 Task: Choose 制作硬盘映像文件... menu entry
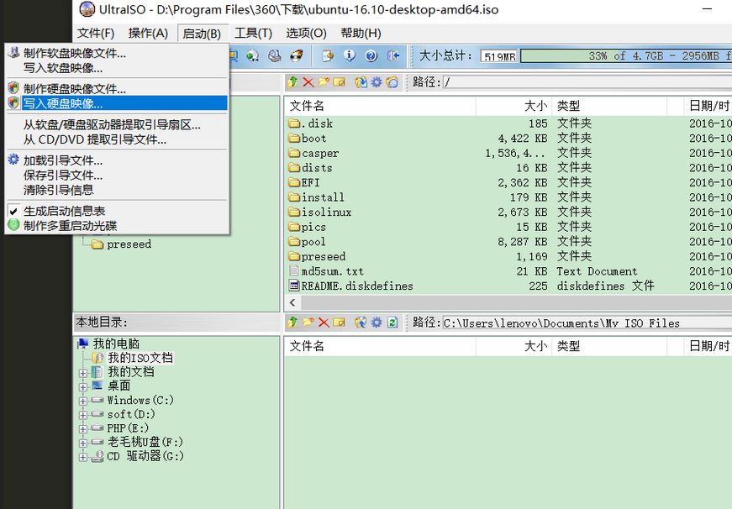pos(116,88)
